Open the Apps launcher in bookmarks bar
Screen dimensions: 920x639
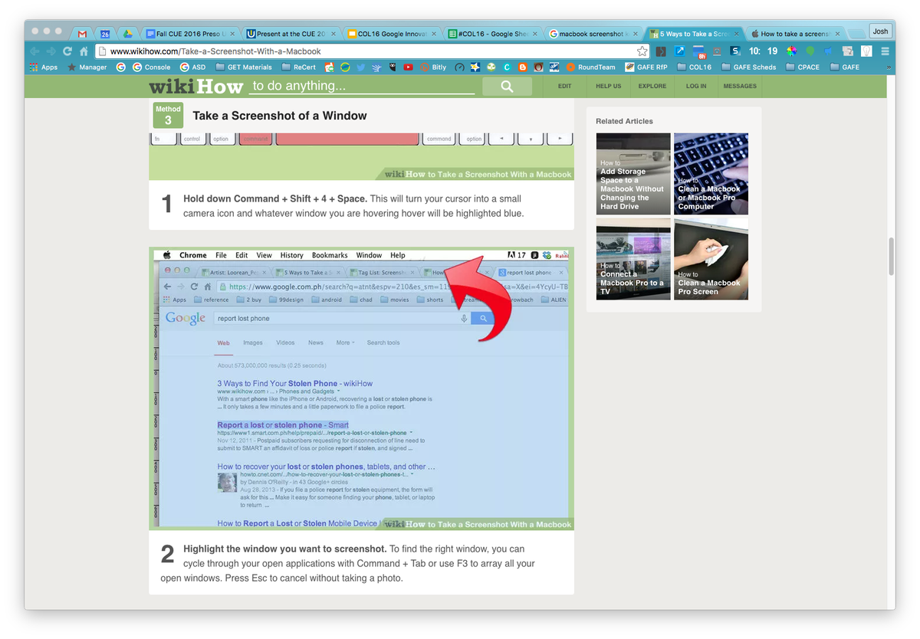44,67
